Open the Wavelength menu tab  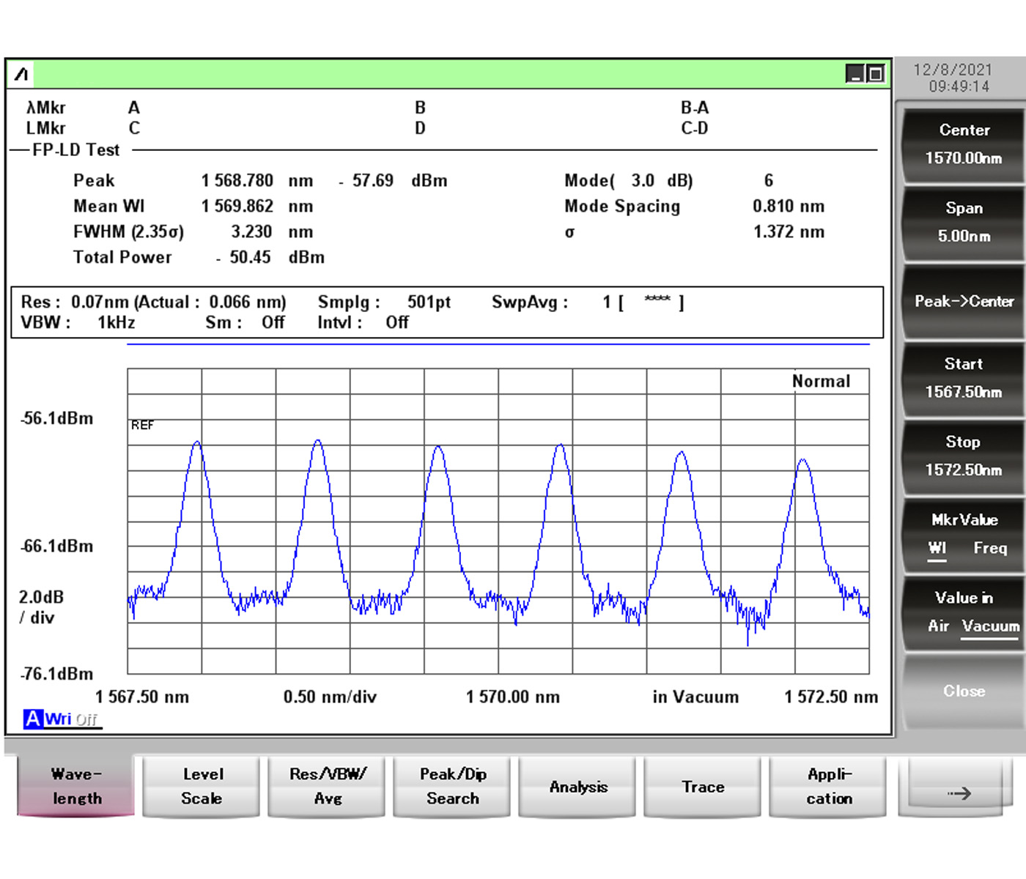coord(76,786)
